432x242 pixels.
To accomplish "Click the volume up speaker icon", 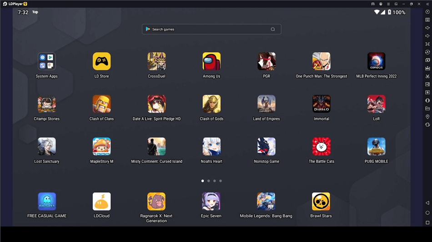I will pos(427,28).
